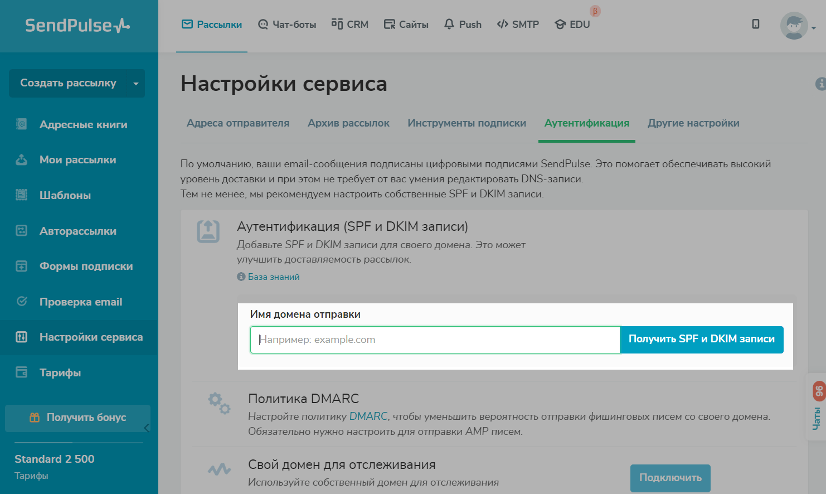Click the gift icon on Получить бонус
This screenshot has height=494, width=826.
point(35,417)
